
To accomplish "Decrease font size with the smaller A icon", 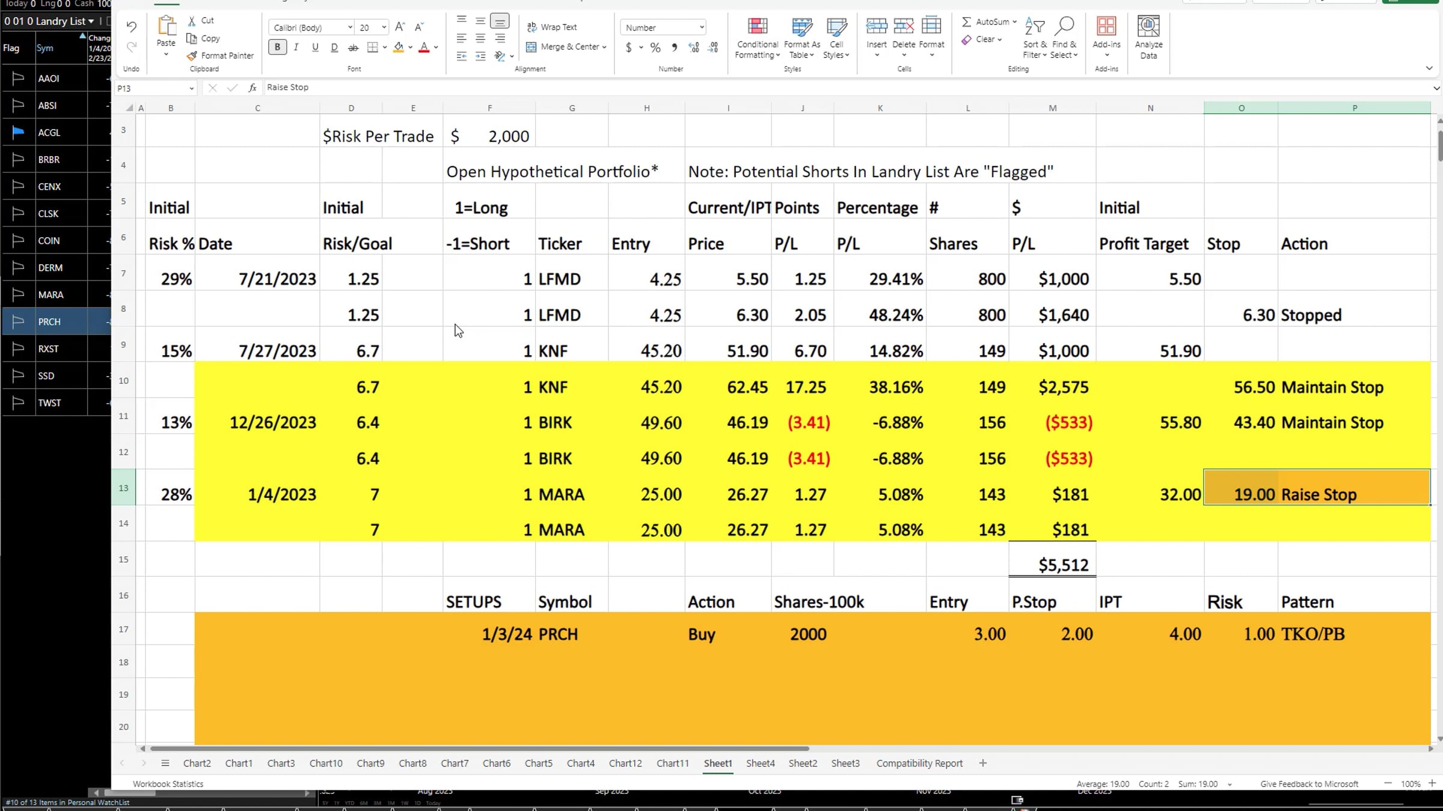I will 420,27.
